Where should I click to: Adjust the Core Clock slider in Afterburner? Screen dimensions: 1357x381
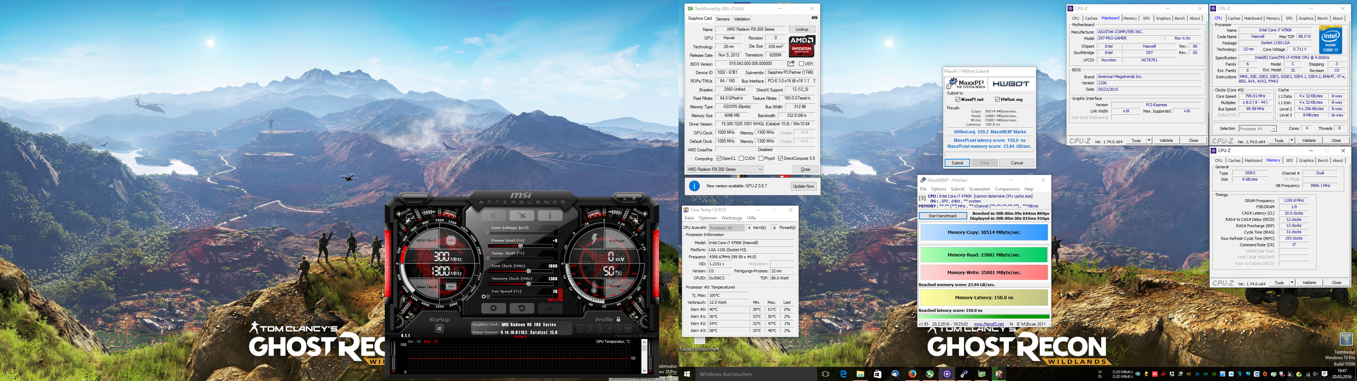tap(528, 271)
